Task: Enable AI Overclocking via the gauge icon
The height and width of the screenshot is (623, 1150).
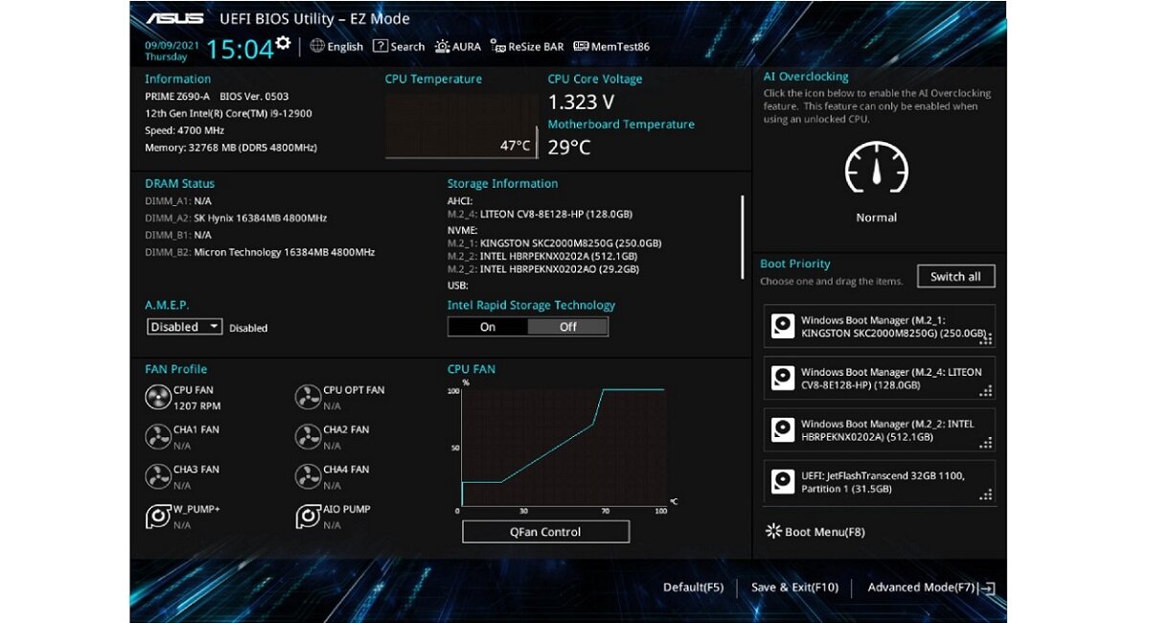Action: [x=876, y=169]
